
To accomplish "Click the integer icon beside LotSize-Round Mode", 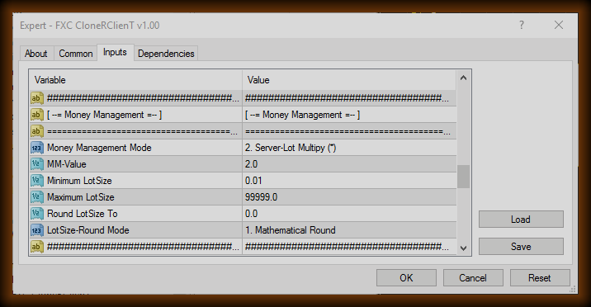I will click(x=36, y=230).
